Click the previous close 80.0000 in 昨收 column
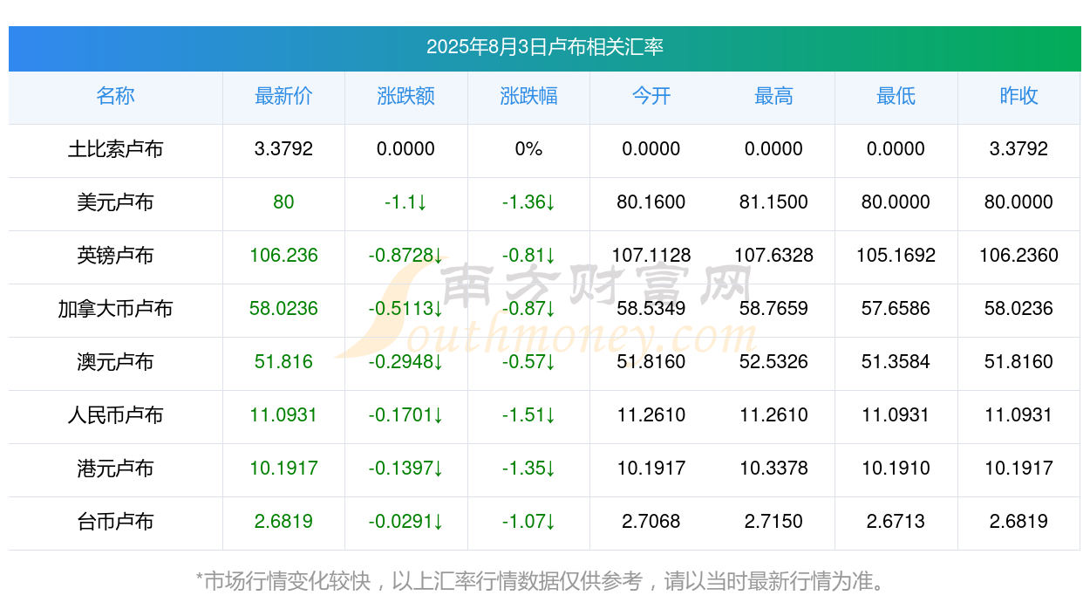This screenshot has width=1090, height=609. point(1018,202)
